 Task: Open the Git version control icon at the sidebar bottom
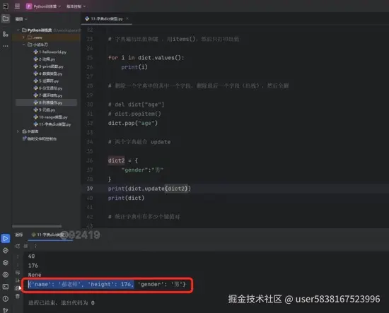click(6, 309)
